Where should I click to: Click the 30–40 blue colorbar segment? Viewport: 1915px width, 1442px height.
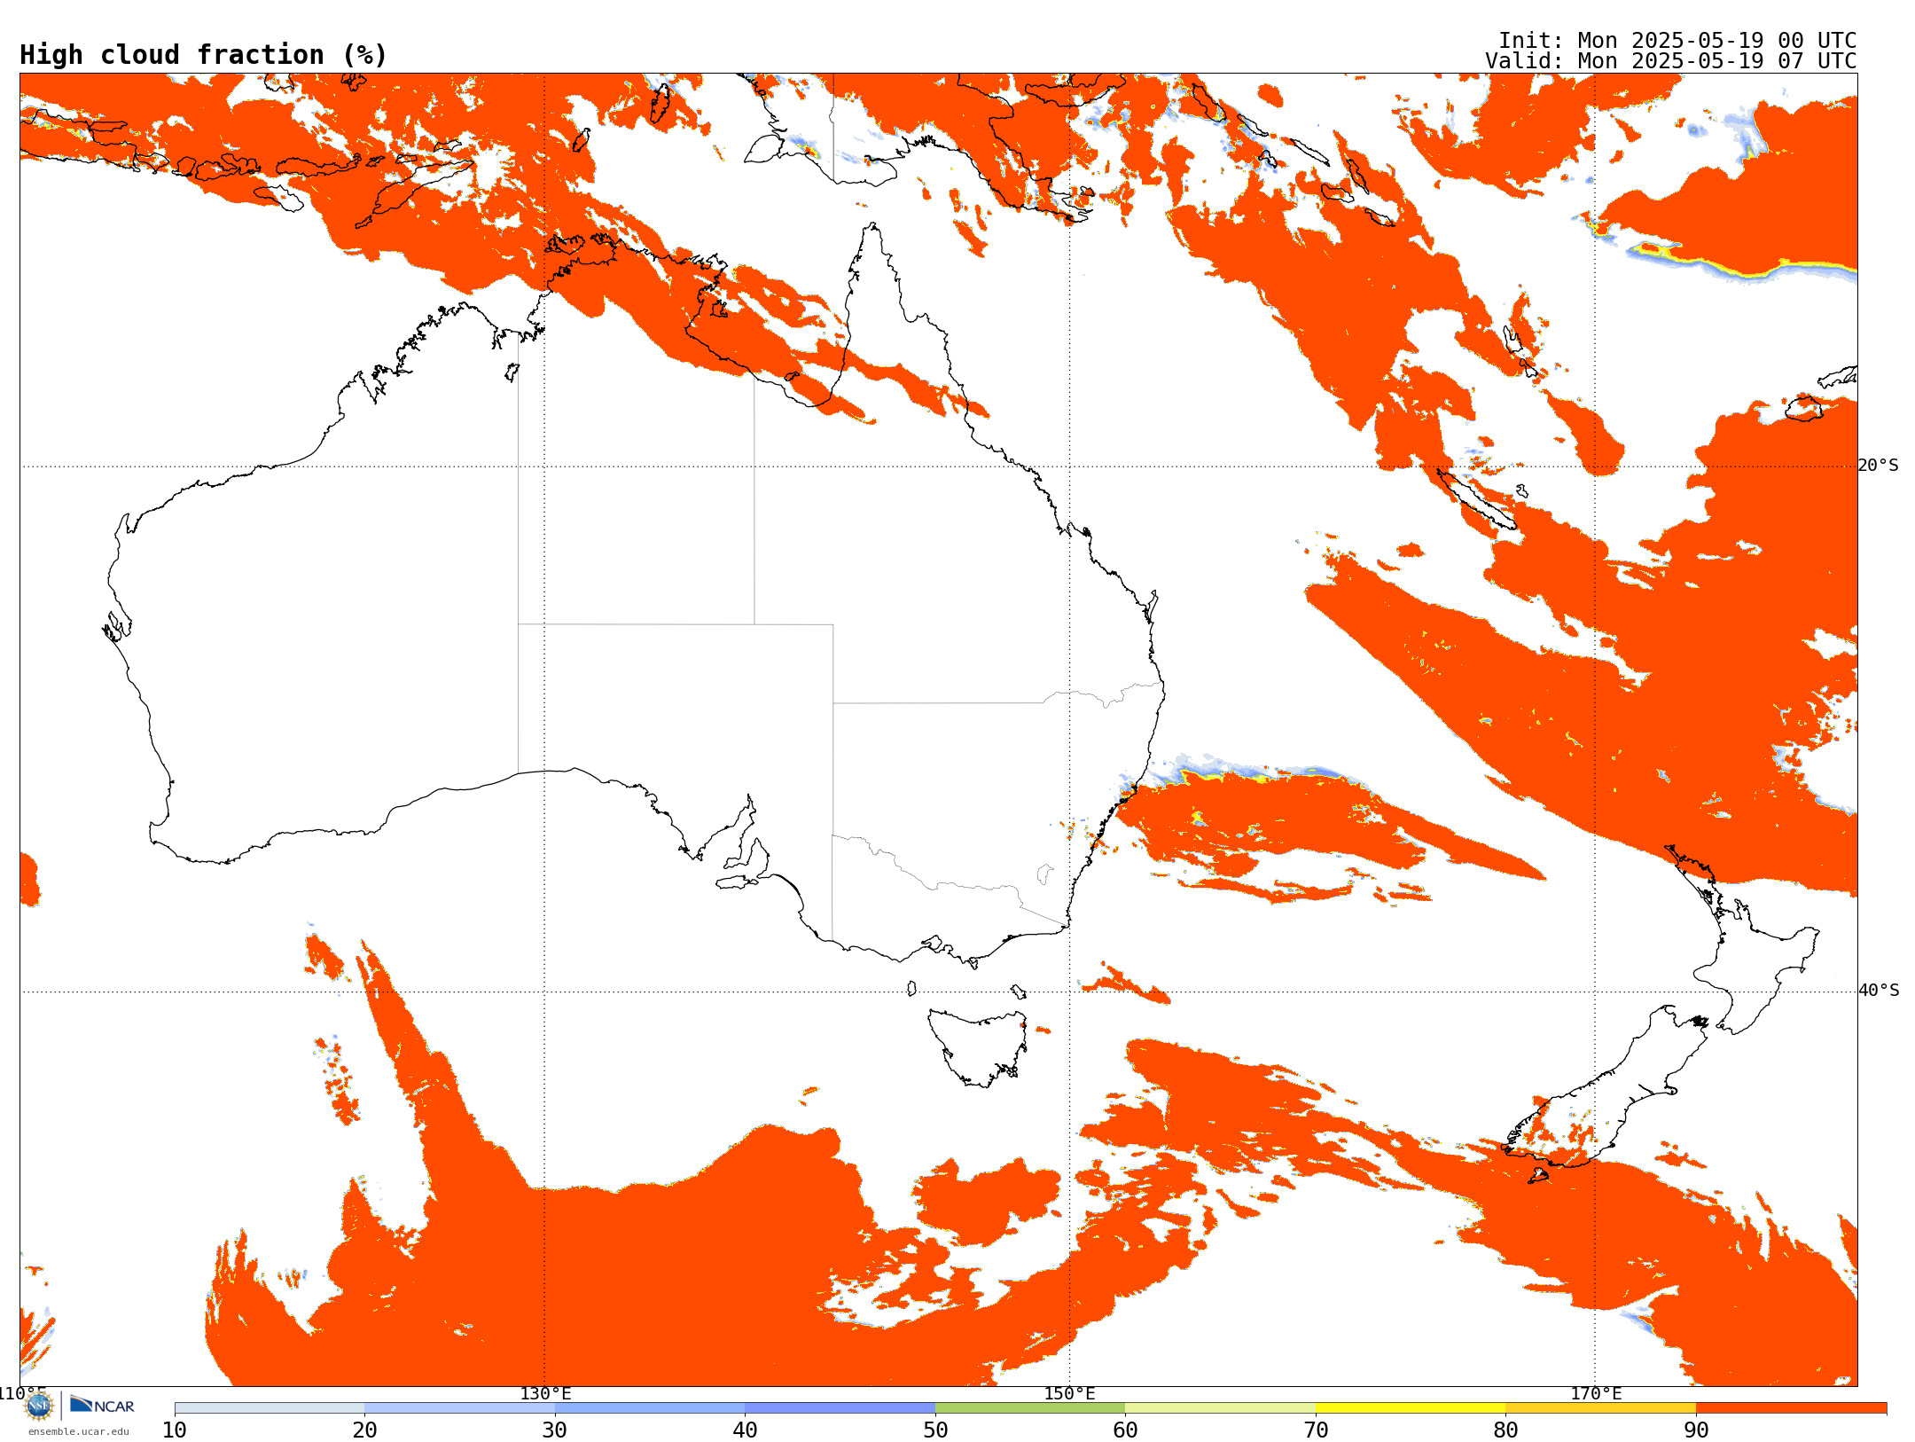650,1408
